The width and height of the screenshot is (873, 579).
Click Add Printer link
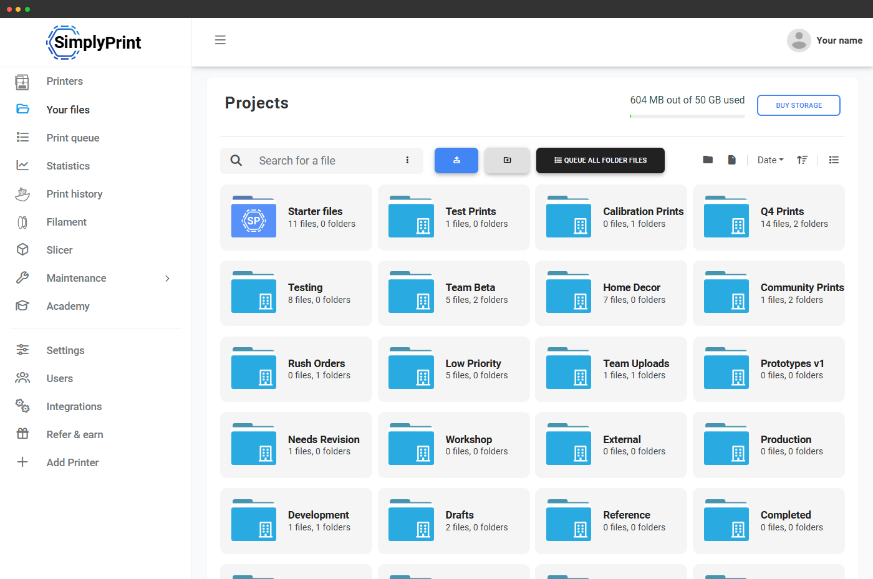[x=73, y=462]
